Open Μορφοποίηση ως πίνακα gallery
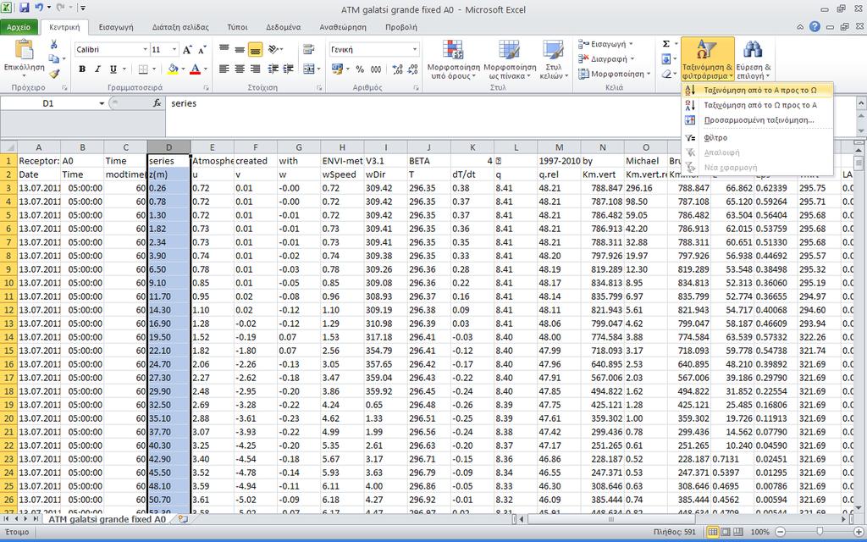 pos(509,59)
